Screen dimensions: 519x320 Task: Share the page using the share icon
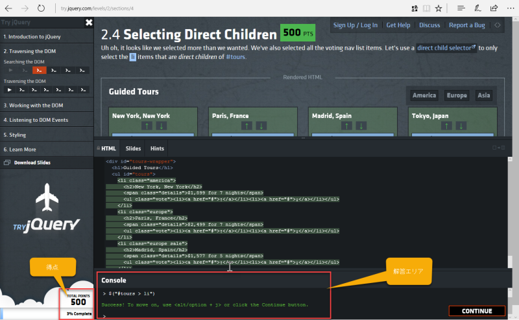[x=494, y=8]
